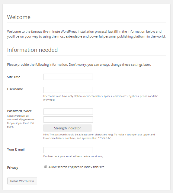Click the Install WordPress button
This screenshot has width=173, height=193.
coord(22,181)
